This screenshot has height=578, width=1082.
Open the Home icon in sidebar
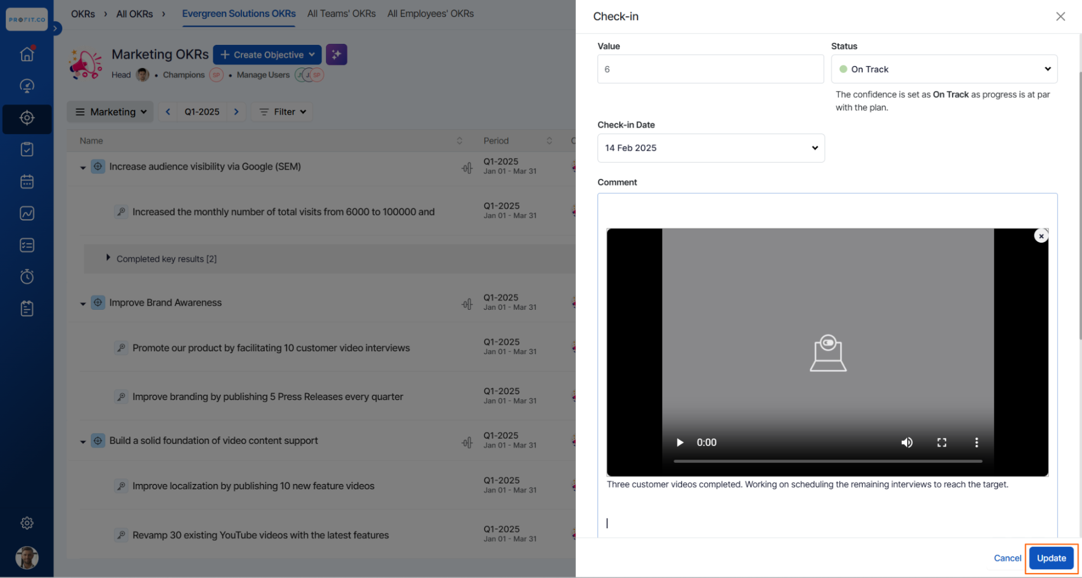point(27,54)
